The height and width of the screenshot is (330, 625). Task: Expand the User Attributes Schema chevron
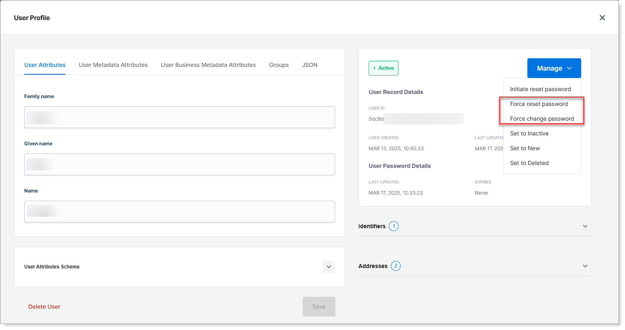pos(328,267)
